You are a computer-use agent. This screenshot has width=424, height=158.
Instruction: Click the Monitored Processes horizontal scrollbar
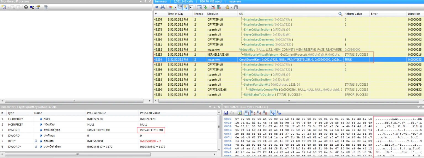pyautogui.click(x=75, y=101)
